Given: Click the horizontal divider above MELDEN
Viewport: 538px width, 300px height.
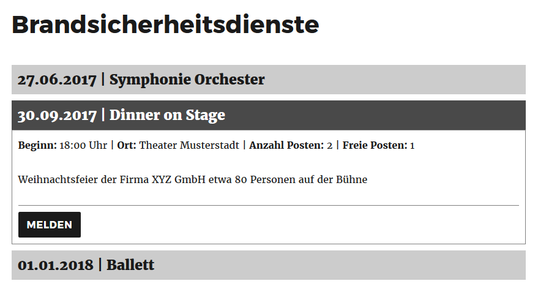Looking at the screenshot, I should pos(268,205).
